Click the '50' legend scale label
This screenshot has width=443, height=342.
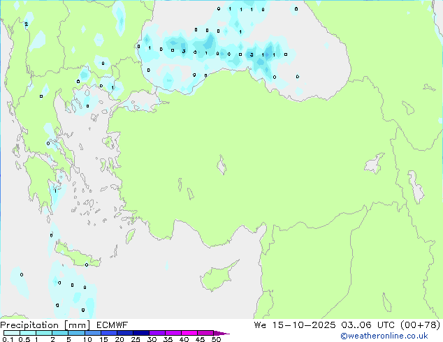(x=216, y=339)
